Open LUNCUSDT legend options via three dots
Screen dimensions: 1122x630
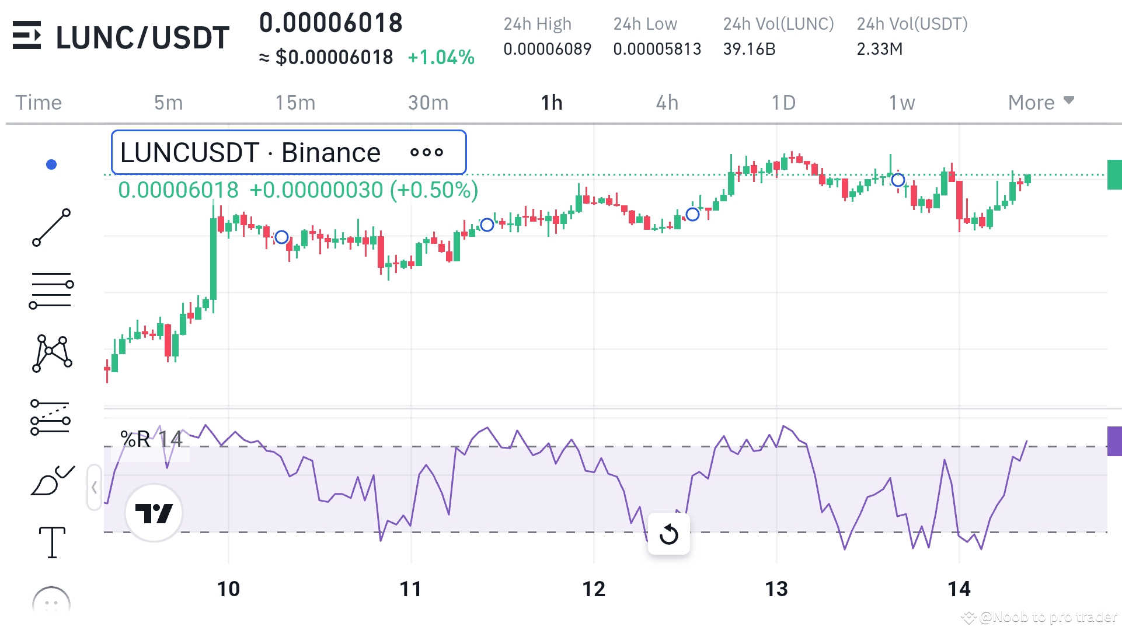tap(427, 153)
